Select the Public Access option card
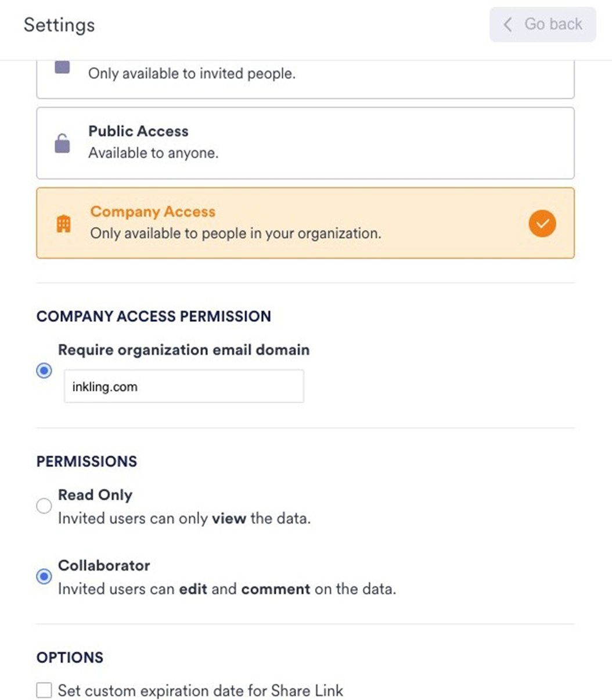This screenshot has width=612, height=700. coord(305,143)
